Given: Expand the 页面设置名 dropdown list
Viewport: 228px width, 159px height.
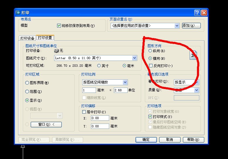Looking at the screenshot, I should (x=177, y=26).
